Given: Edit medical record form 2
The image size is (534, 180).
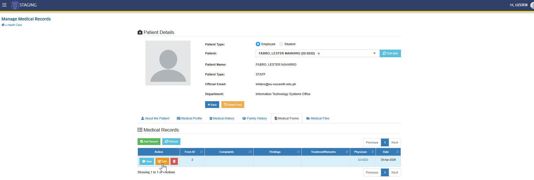Looking at the screenshot, I should pyautogui.click(x=162, y=161).
